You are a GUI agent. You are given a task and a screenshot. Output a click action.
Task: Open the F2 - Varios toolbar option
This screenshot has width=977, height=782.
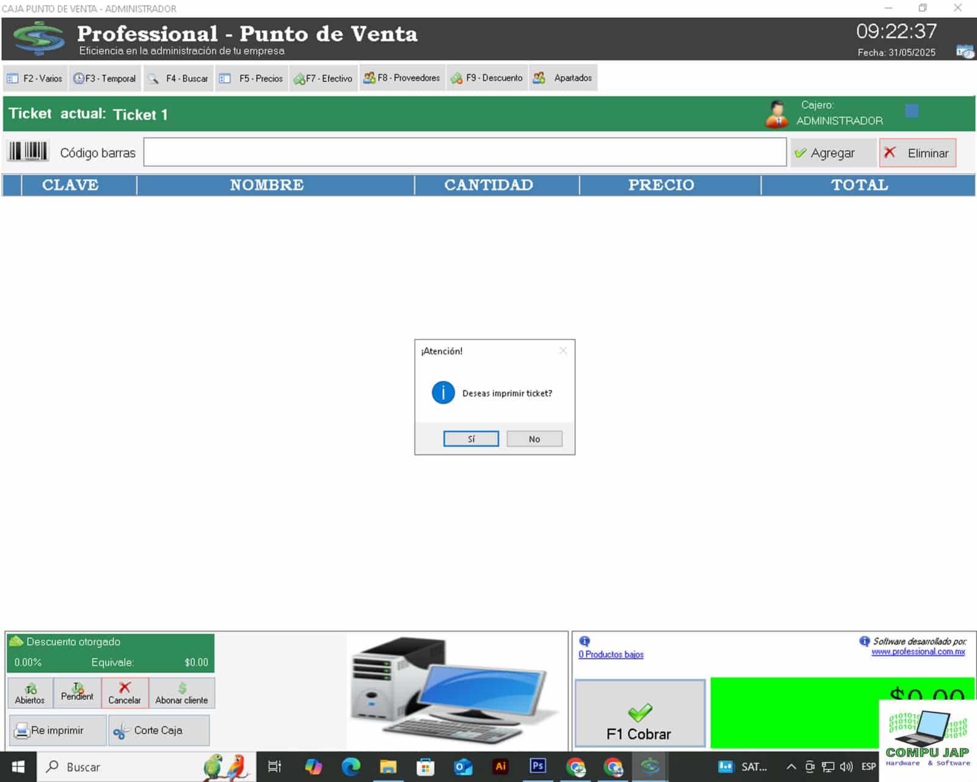(35, 78)
